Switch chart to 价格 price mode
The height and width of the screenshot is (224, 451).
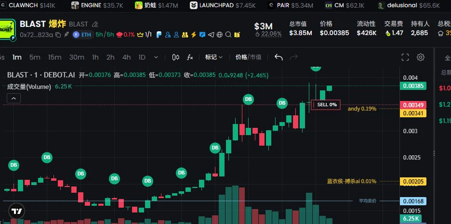241,57
